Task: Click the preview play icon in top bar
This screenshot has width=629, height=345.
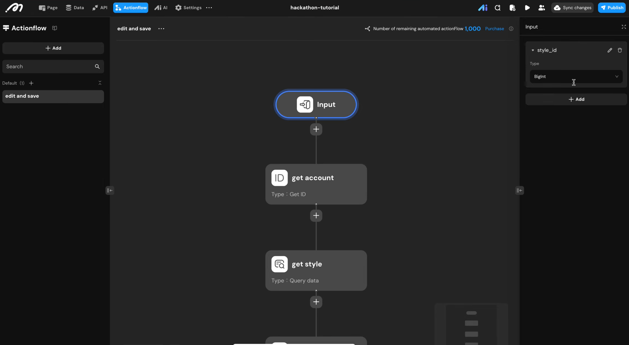Action: pos(527,8)
